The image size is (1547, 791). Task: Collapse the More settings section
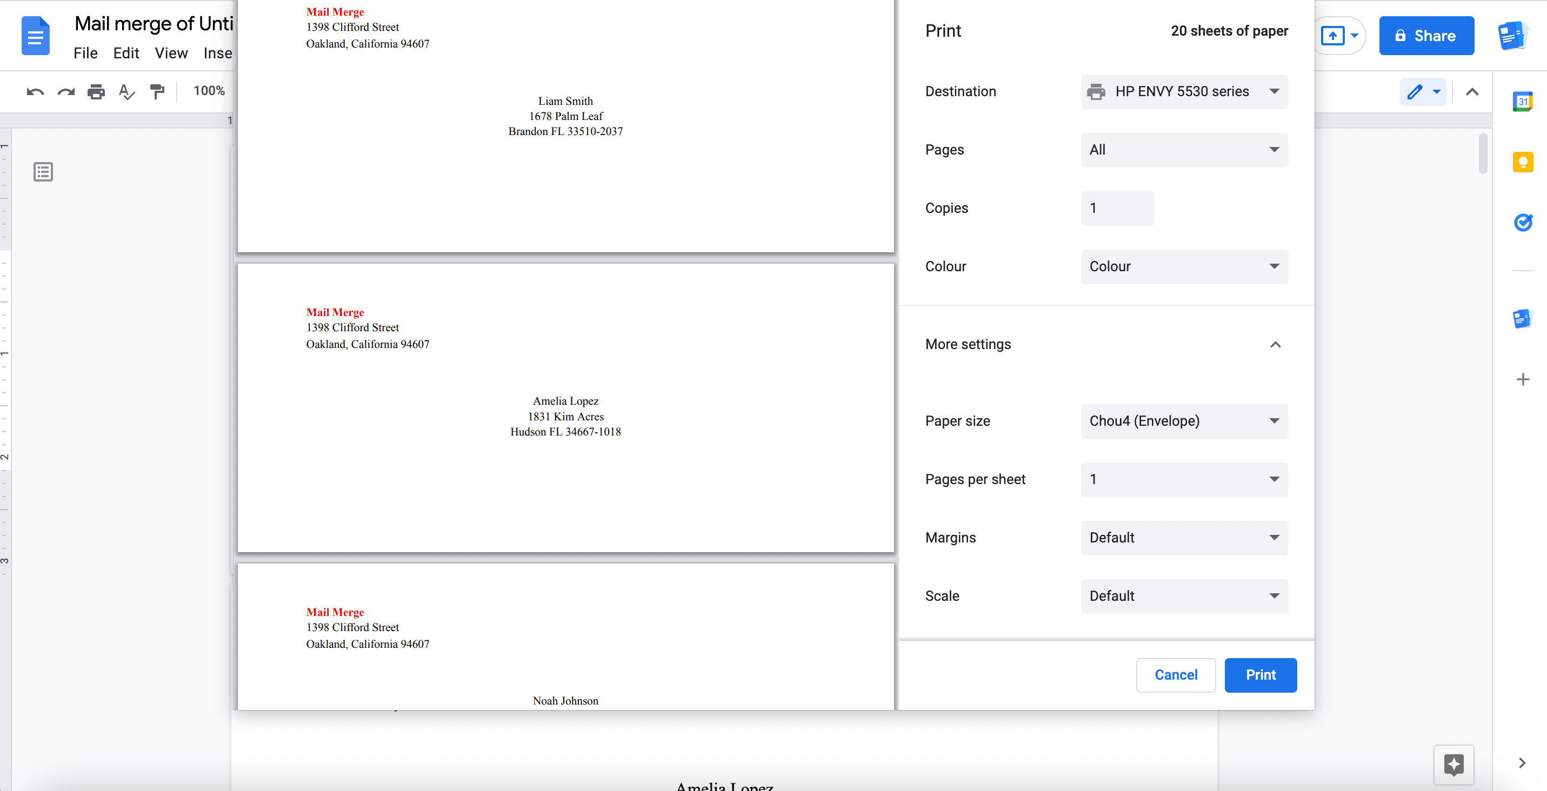1276,344
